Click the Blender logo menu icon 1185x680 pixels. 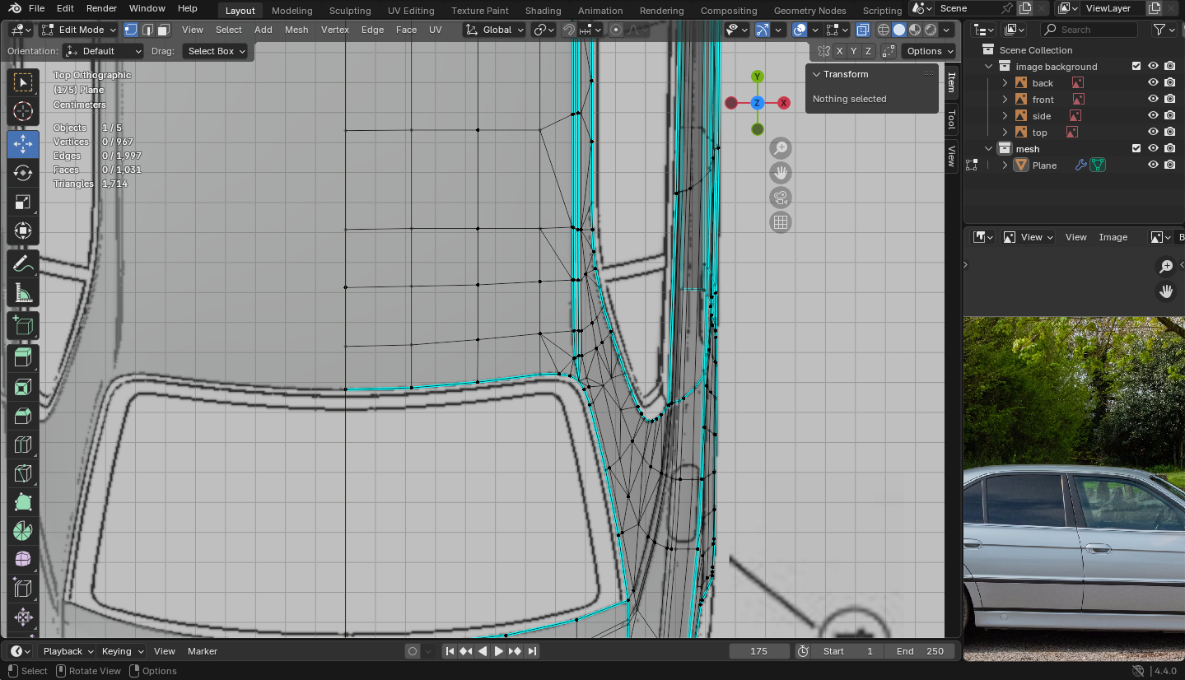tap(15, 8)
